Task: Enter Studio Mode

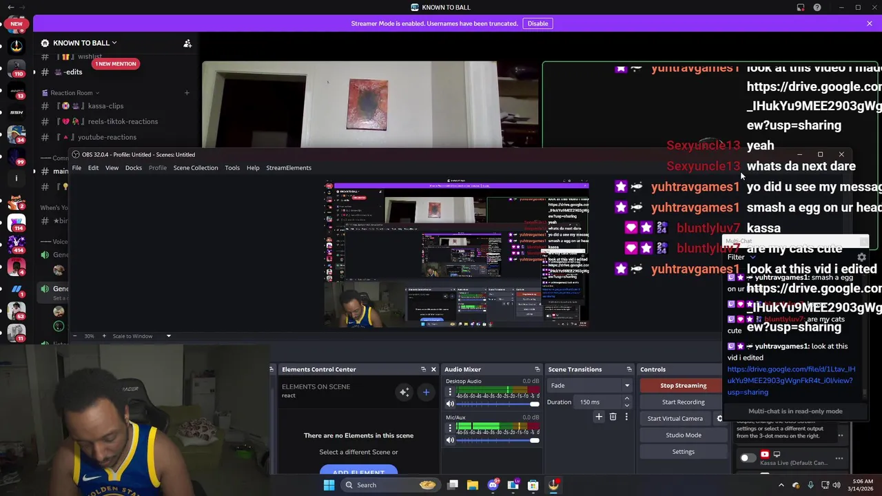Action: click(x=683, y=435)
